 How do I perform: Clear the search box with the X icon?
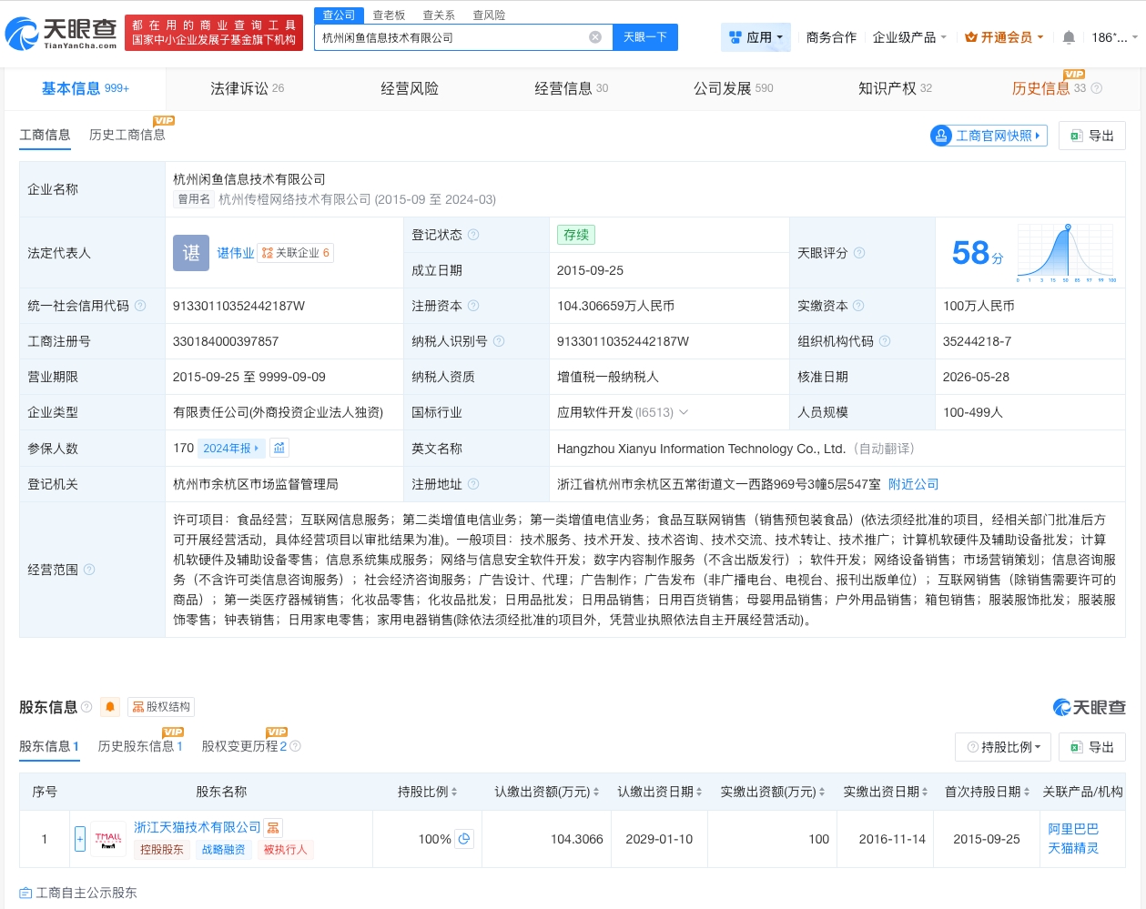click(595, 37)
